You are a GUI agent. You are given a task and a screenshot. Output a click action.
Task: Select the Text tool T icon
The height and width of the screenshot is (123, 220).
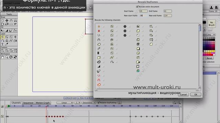pyautogui.click(x=2, y=44)
